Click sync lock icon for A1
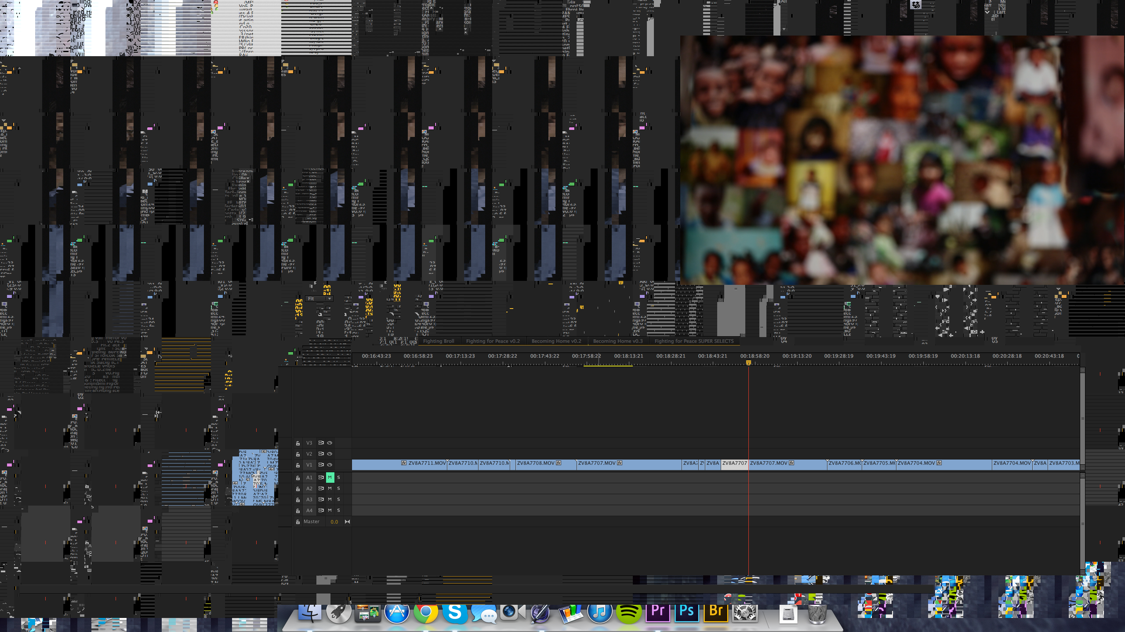This screenshot has height=632, width=1125. (321, 478)
